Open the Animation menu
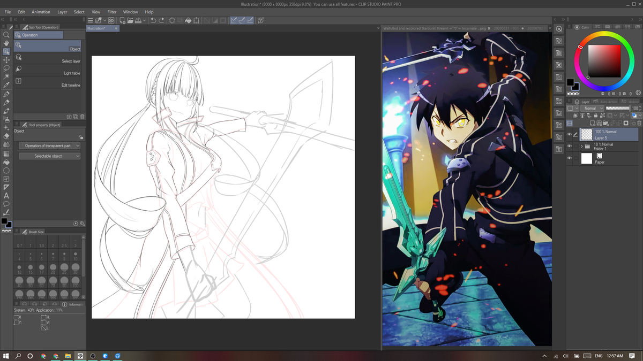 [41, 12]
